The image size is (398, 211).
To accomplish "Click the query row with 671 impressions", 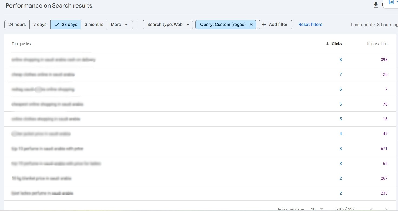I will click(x=47, y=149).
